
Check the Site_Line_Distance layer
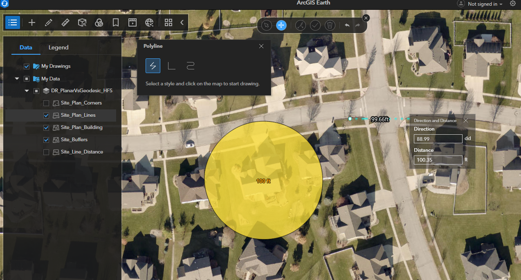click(46, 152)
